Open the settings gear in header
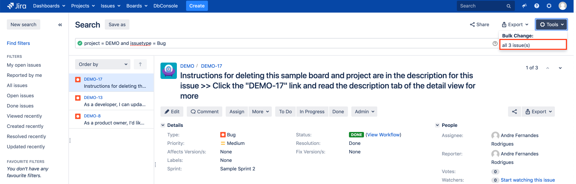 549,6
